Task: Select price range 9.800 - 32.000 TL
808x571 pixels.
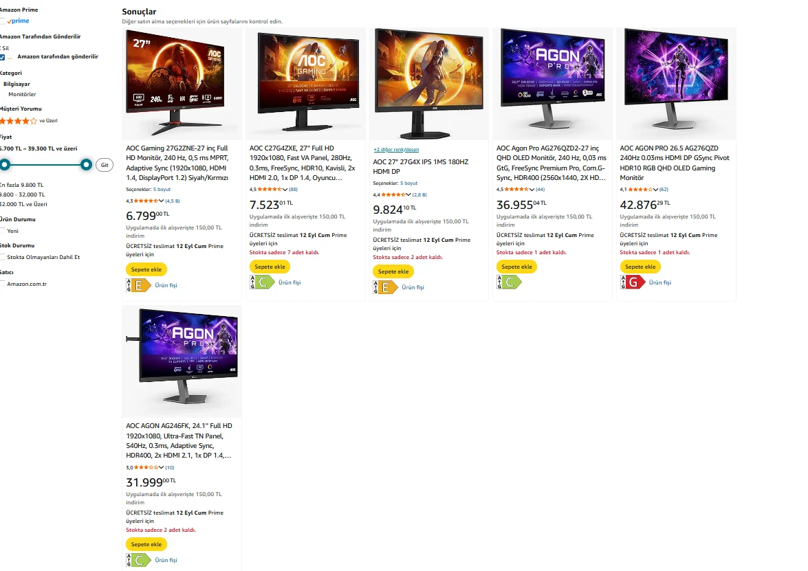Action: (x=22, y=194)
